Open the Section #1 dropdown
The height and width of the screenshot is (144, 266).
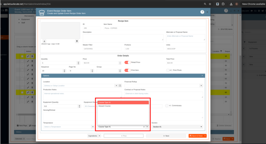[177, 127]
